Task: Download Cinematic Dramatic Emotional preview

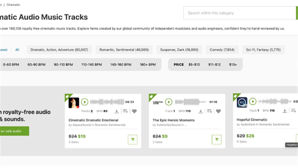Action: point(116,111)
